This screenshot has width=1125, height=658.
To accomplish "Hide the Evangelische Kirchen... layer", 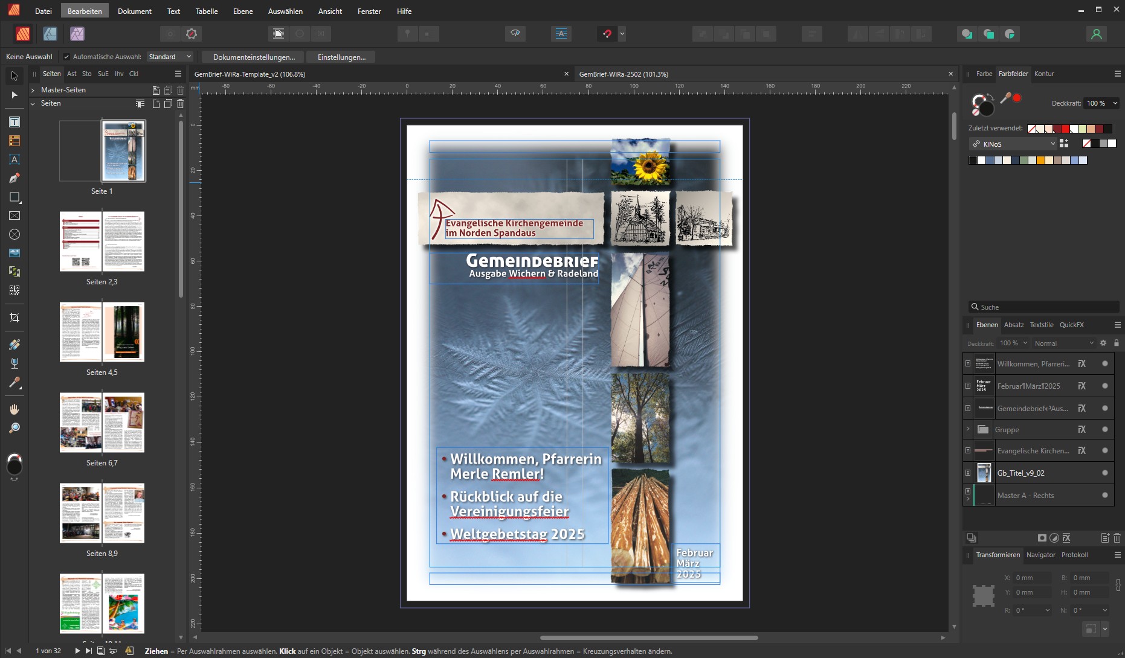I will point(1105,450).
